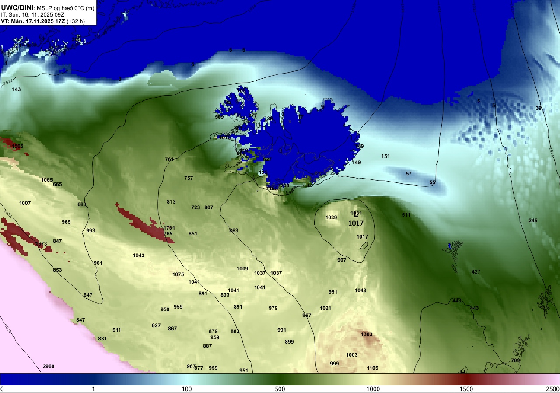Click the 2969 height value

coord(49,366)
